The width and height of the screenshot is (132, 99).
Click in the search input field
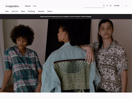click(x=93, y=6)
